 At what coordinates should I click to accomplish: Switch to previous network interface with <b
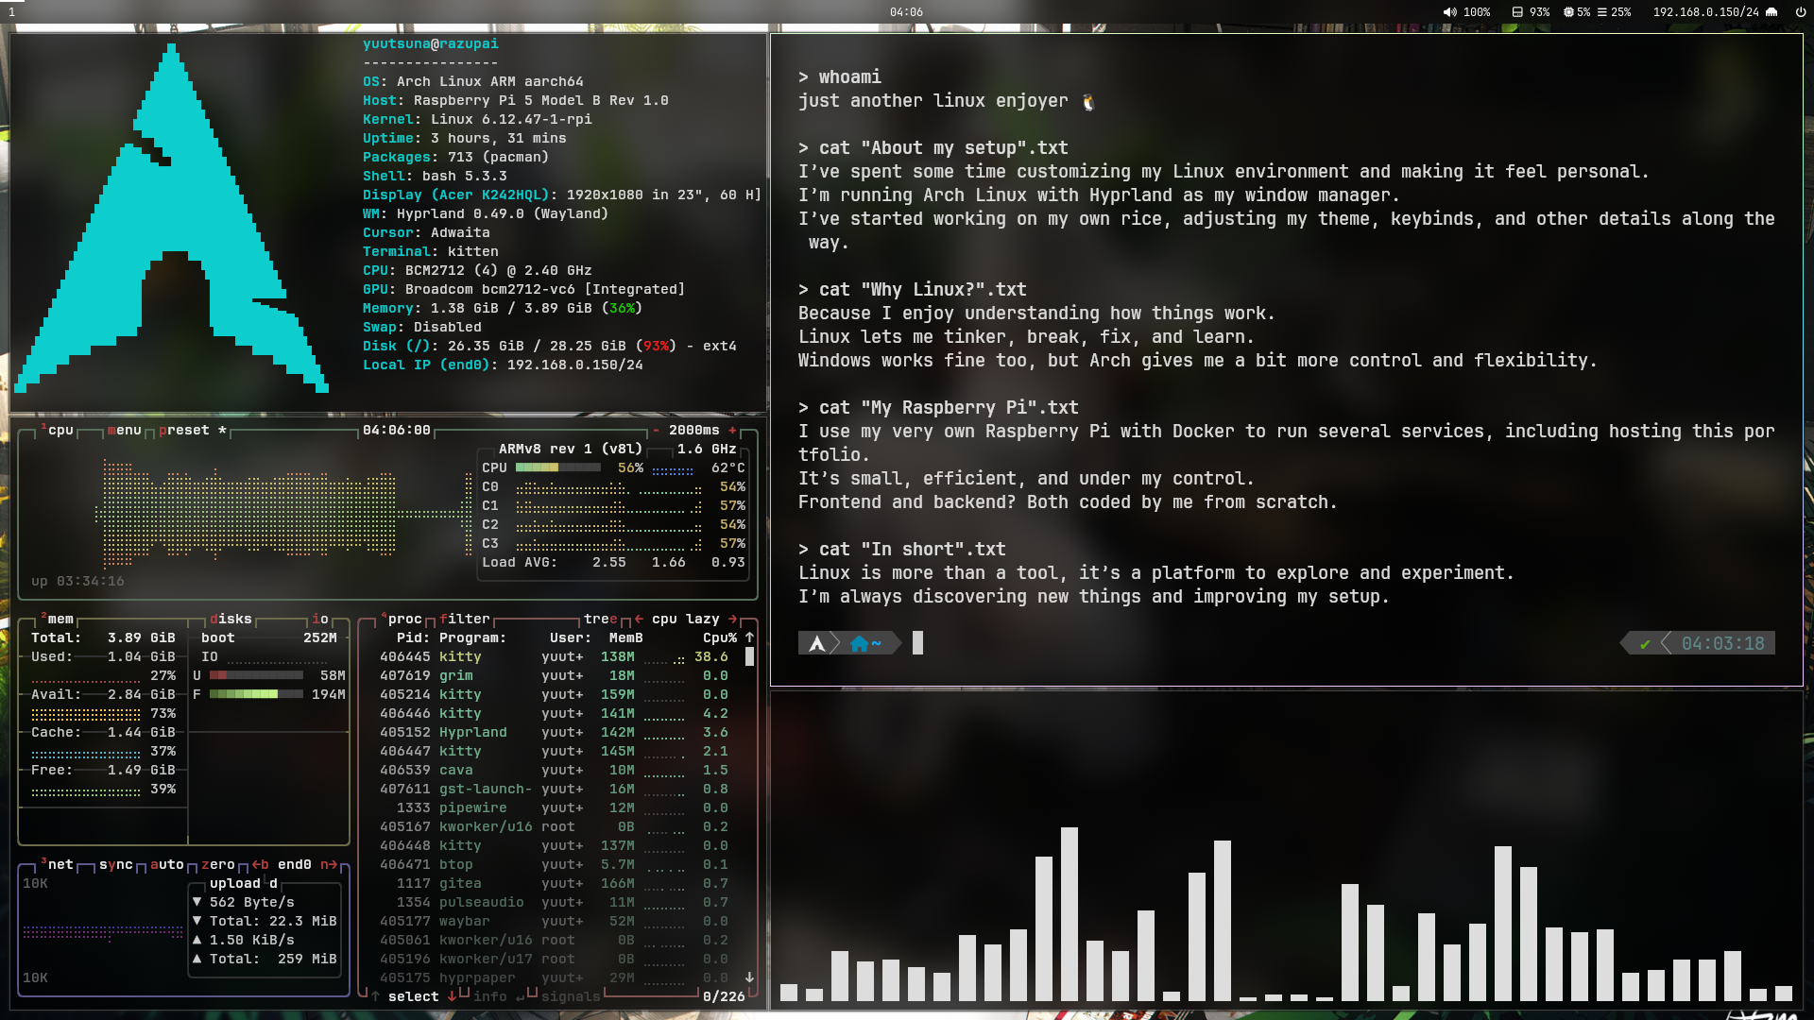click(x=260, y=865)
